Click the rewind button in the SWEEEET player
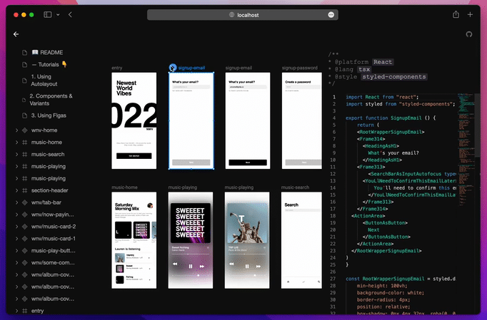The width and height of the screenshot is (487, 320). (175, 264)
